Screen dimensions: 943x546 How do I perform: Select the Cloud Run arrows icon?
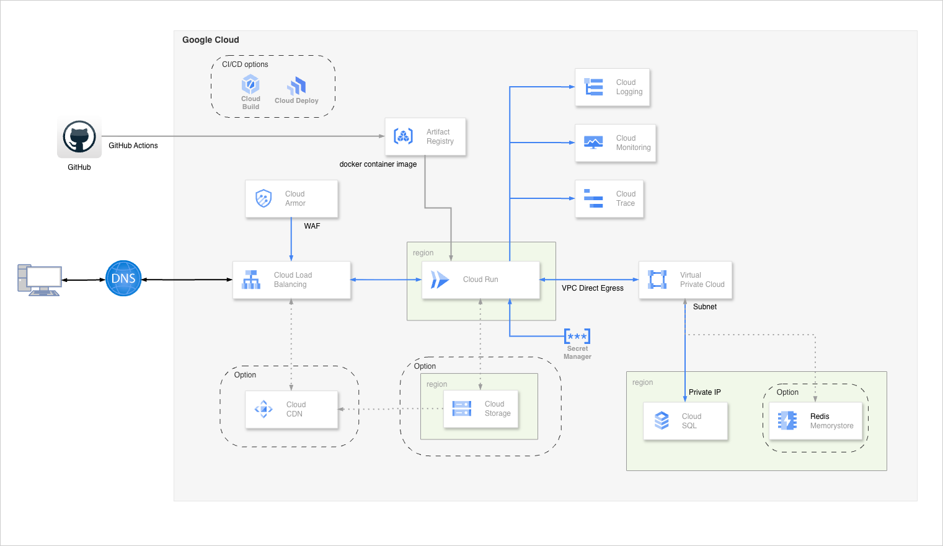coord(440,280)
